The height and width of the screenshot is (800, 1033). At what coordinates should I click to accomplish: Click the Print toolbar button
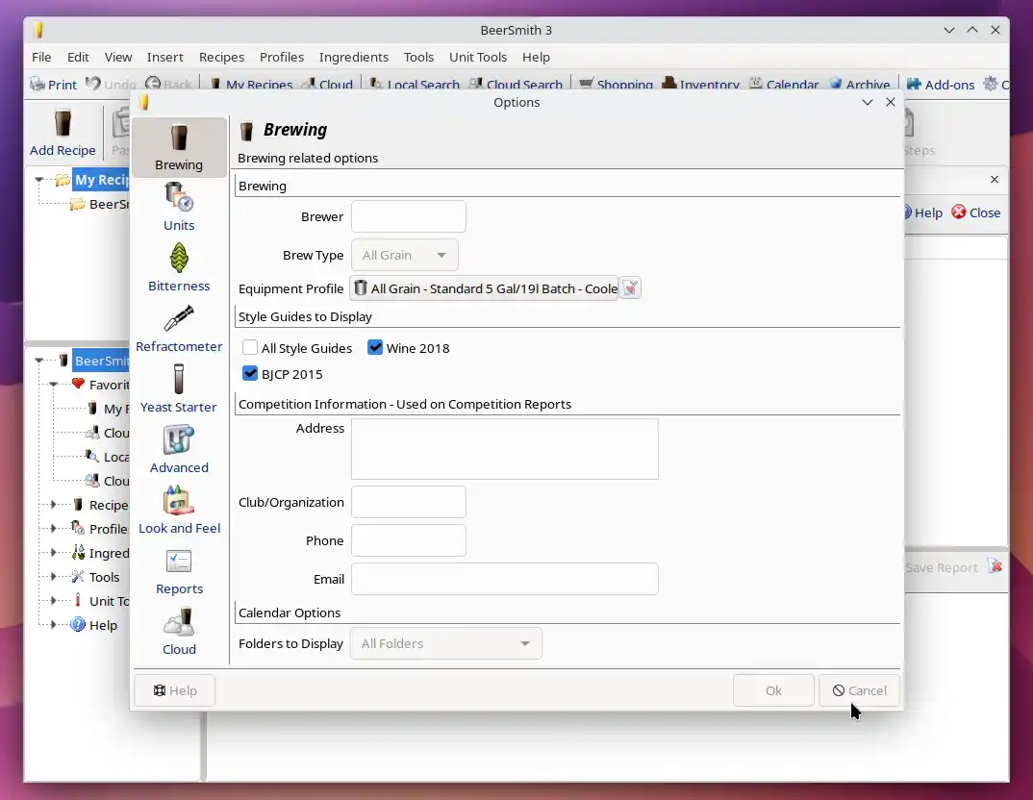(53, 85)
